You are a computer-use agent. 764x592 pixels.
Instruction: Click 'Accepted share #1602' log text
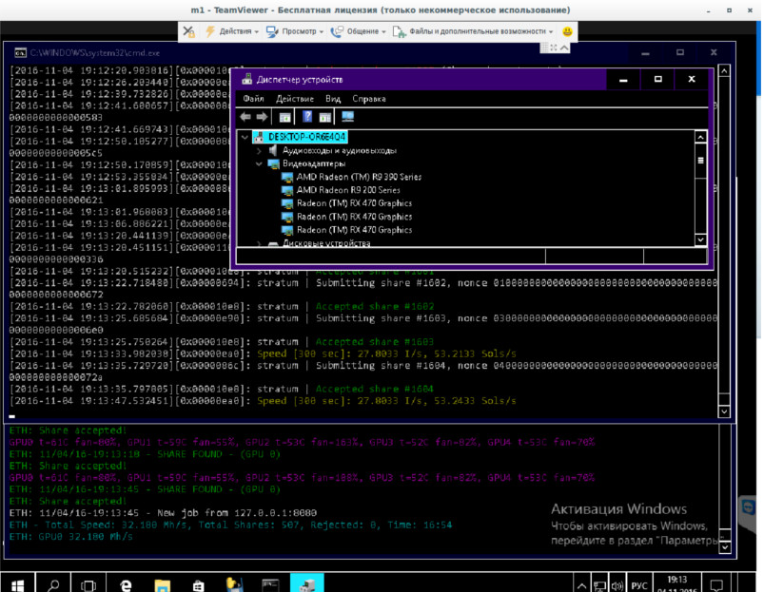coord(374,307)
